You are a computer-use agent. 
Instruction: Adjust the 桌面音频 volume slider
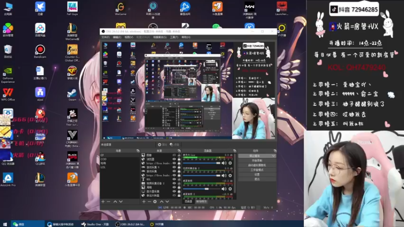point(201,189)
